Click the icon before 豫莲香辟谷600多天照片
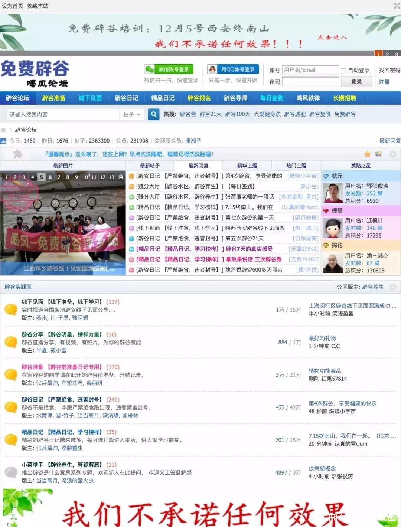Image resolution: width=401 pixels, height=527 pixels. coord(131,270)
